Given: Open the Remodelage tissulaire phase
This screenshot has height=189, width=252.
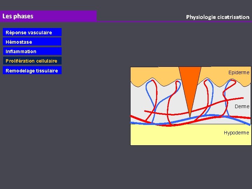Looking at the screenshot, I should (32, 70).
